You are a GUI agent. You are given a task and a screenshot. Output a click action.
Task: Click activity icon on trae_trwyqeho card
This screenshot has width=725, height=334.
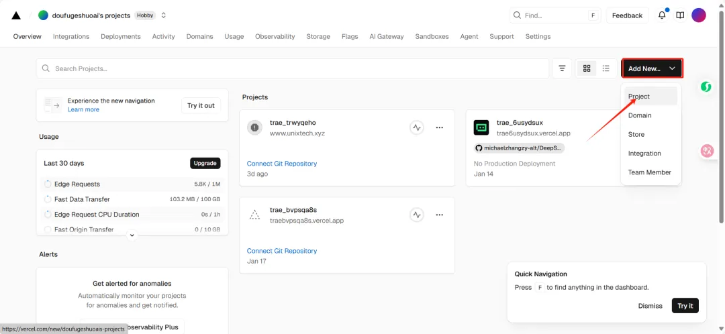pos(417,127)
